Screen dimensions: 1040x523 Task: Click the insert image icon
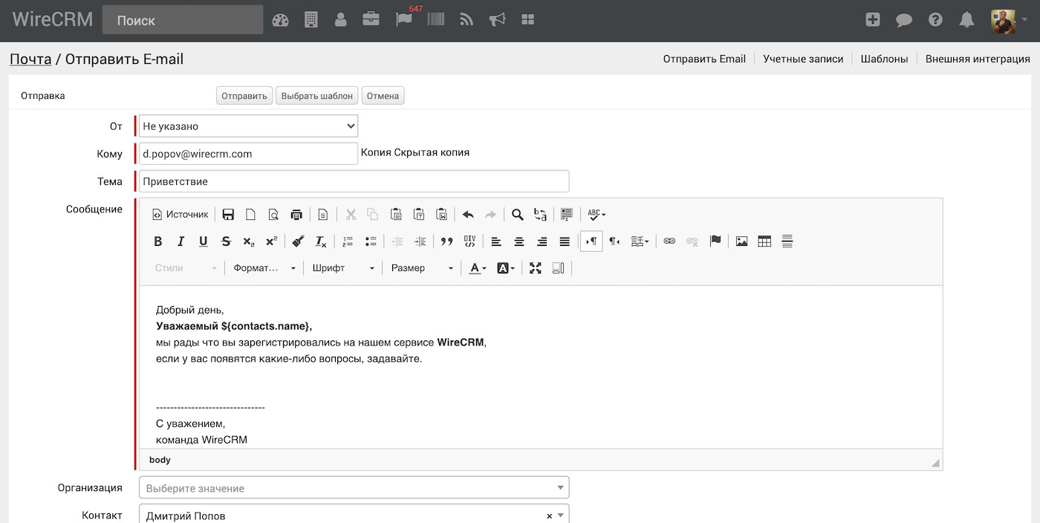click(x=741, y=241)
